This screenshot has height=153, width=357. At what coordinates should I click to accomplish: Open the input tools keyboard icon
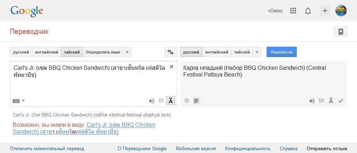pyautogui.click(x=16, y=101)
